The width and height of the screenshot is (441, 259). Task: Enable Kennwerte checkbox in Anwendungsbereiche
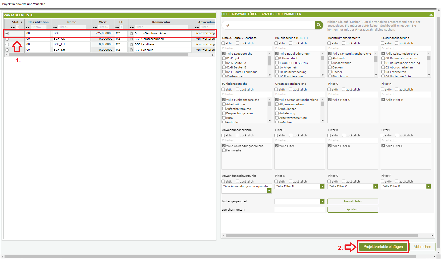click(x=224, y=150)
